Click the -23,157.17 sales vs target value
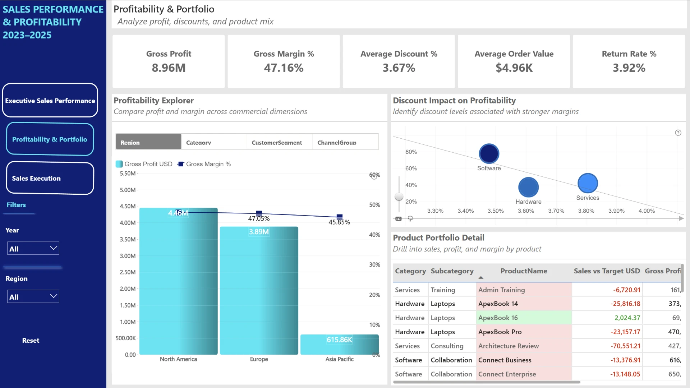 [x=625, y=332]
